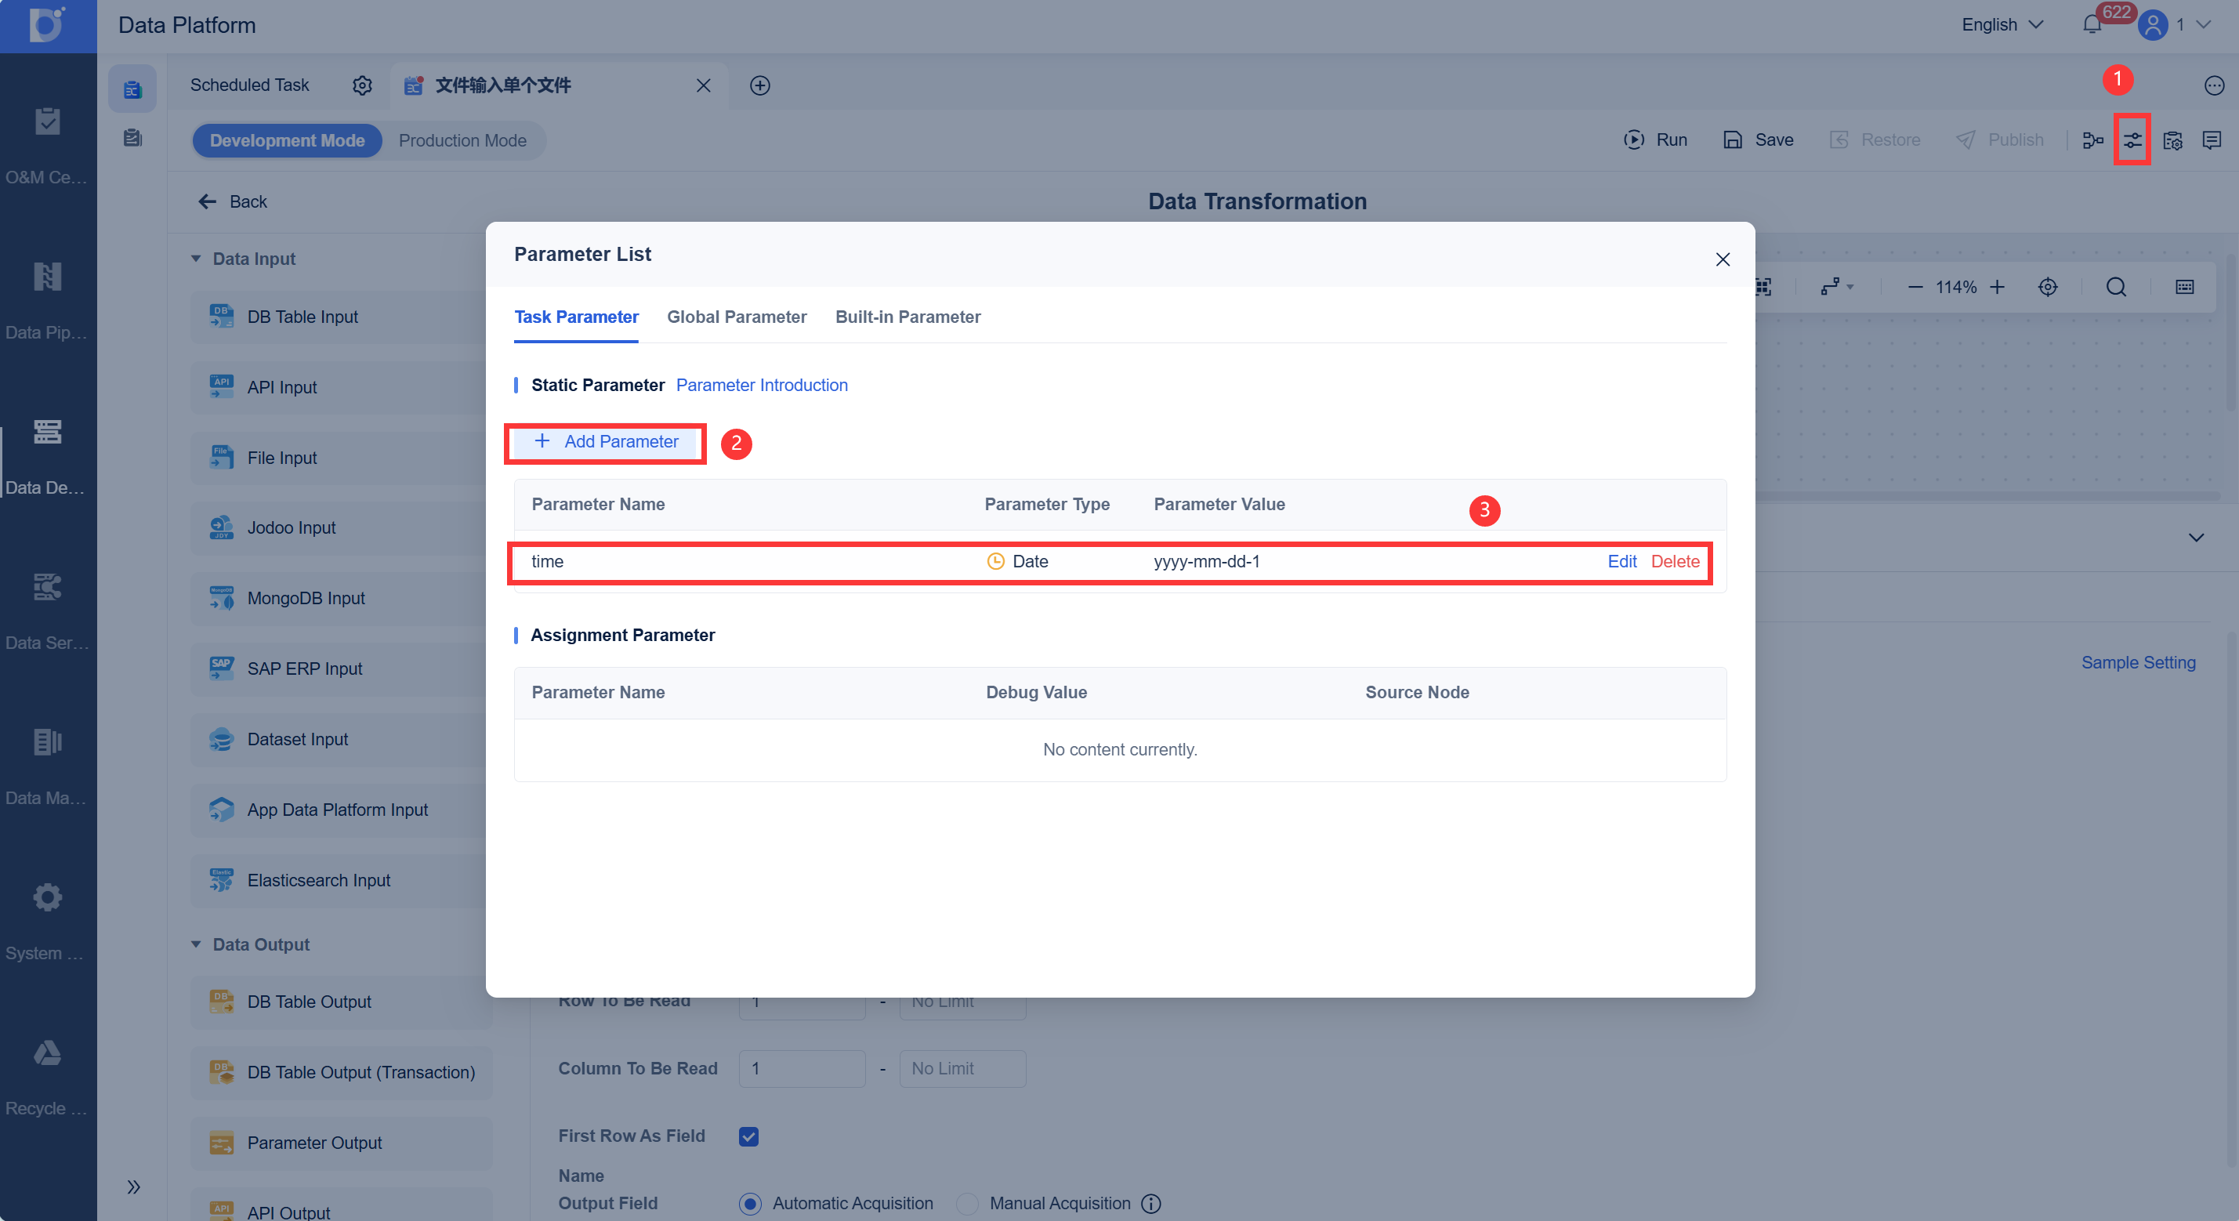Click the Add Parameter button
The width and height of the screenshot is (2239, 1221).
pos(606,441)
